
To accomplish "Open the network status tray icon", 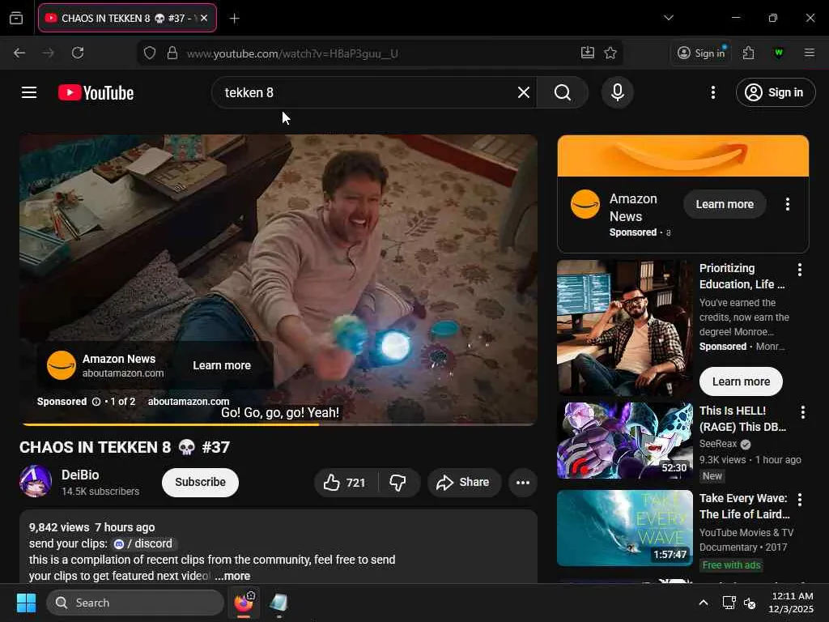I will (x=729, y=603).
